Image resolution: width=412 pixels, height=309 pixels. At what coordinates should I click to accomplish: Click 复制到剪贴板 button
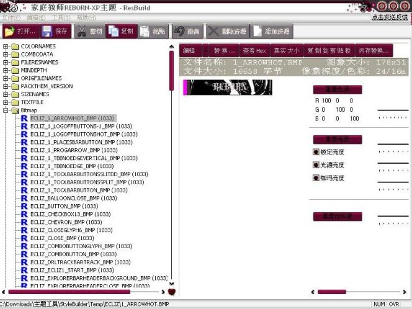[x=329, y=50]
